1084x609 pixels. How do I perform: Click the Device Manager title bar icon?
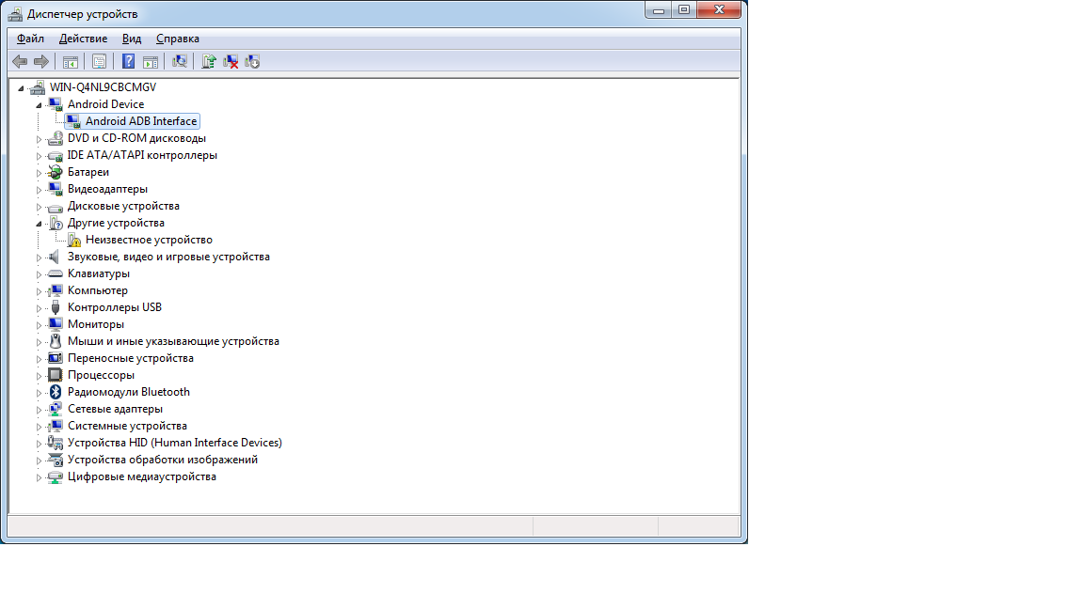click(14, 14)
